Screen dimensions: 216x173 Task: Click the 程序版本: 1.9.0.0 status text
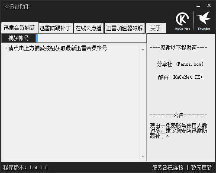coord(26,167)
